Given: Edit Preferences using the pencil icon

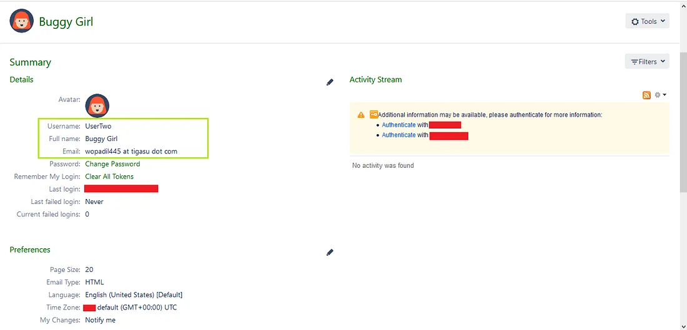Looking at the screenshot, I should pos(330,253).
